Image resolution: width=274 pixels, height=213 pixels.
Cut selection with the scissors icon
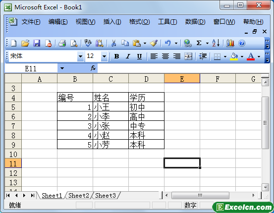[113, 43]
